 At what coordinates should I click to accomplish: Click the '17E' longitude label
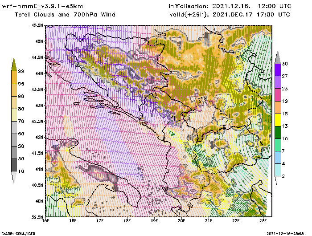(100, 221)
